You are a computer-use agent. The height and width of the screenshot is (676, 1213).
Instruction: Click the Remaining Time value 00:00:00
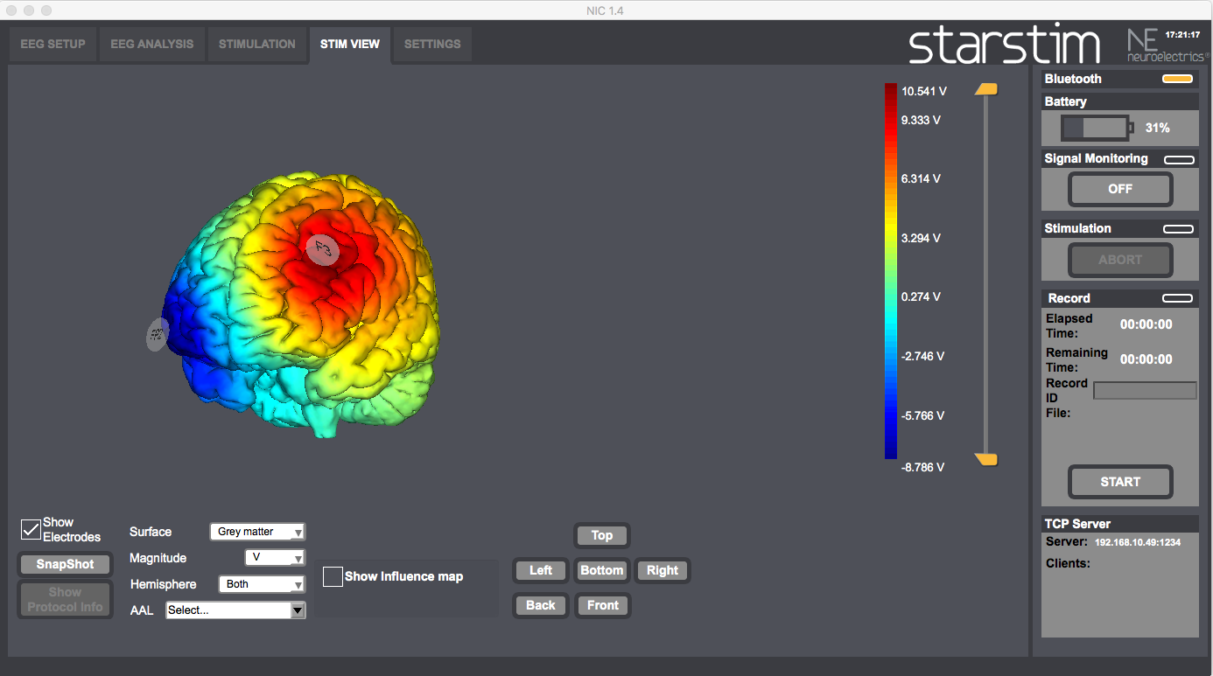(x=1146, y=359)
